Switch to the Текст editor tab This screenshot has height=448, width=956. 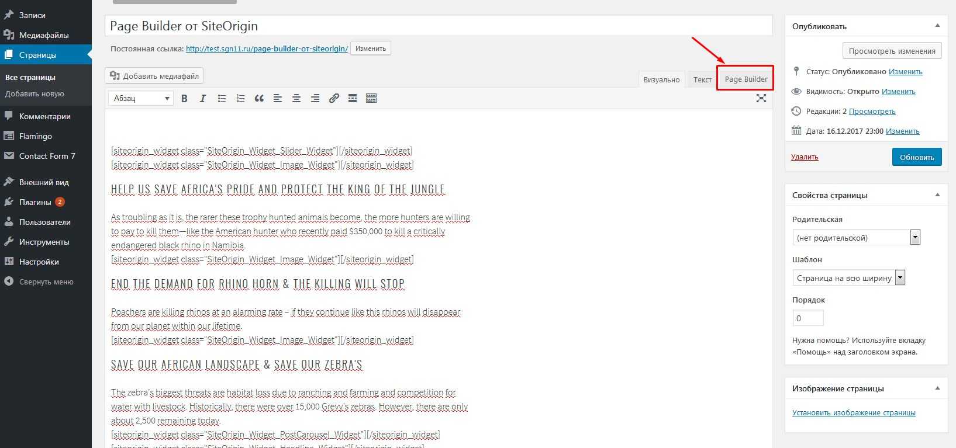point(702,80)
